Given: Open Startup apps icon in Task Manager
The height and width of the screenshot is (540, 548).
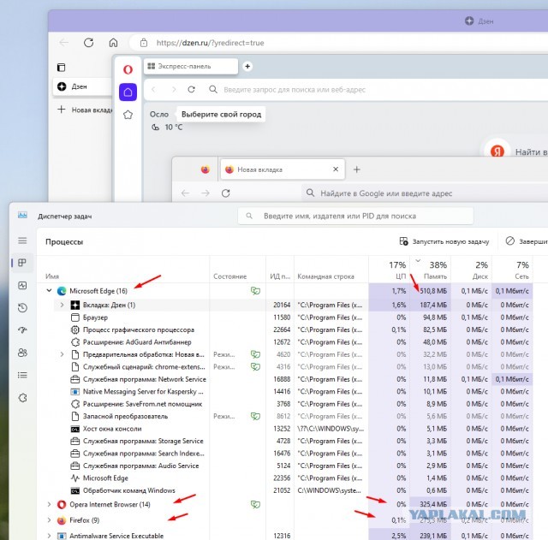Looking at the screenshot, I should click(22, 330).
